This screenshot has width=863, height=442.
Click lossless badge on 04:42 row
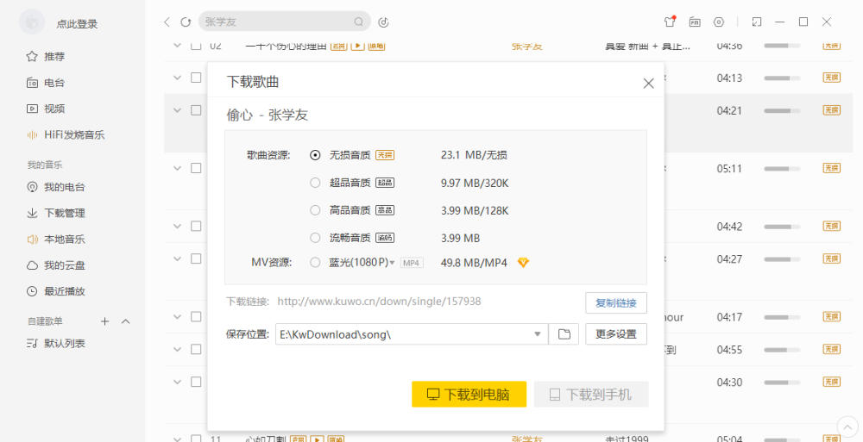pyautogui.click(x=832, y=226)
